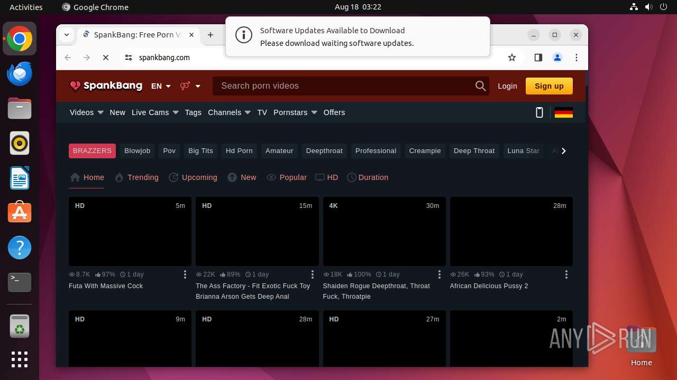The image size is (677, 380).
Task: Select the Luna Star tag
Action: click(524, 151)
